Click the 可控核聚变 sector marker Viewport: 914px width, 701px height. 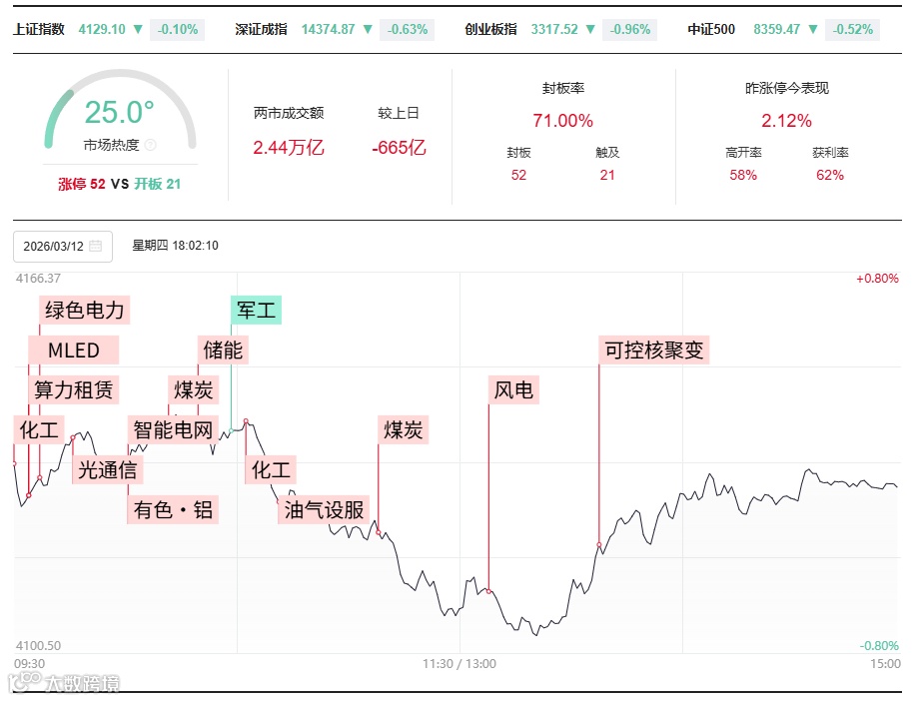click(x=654, y=350)
